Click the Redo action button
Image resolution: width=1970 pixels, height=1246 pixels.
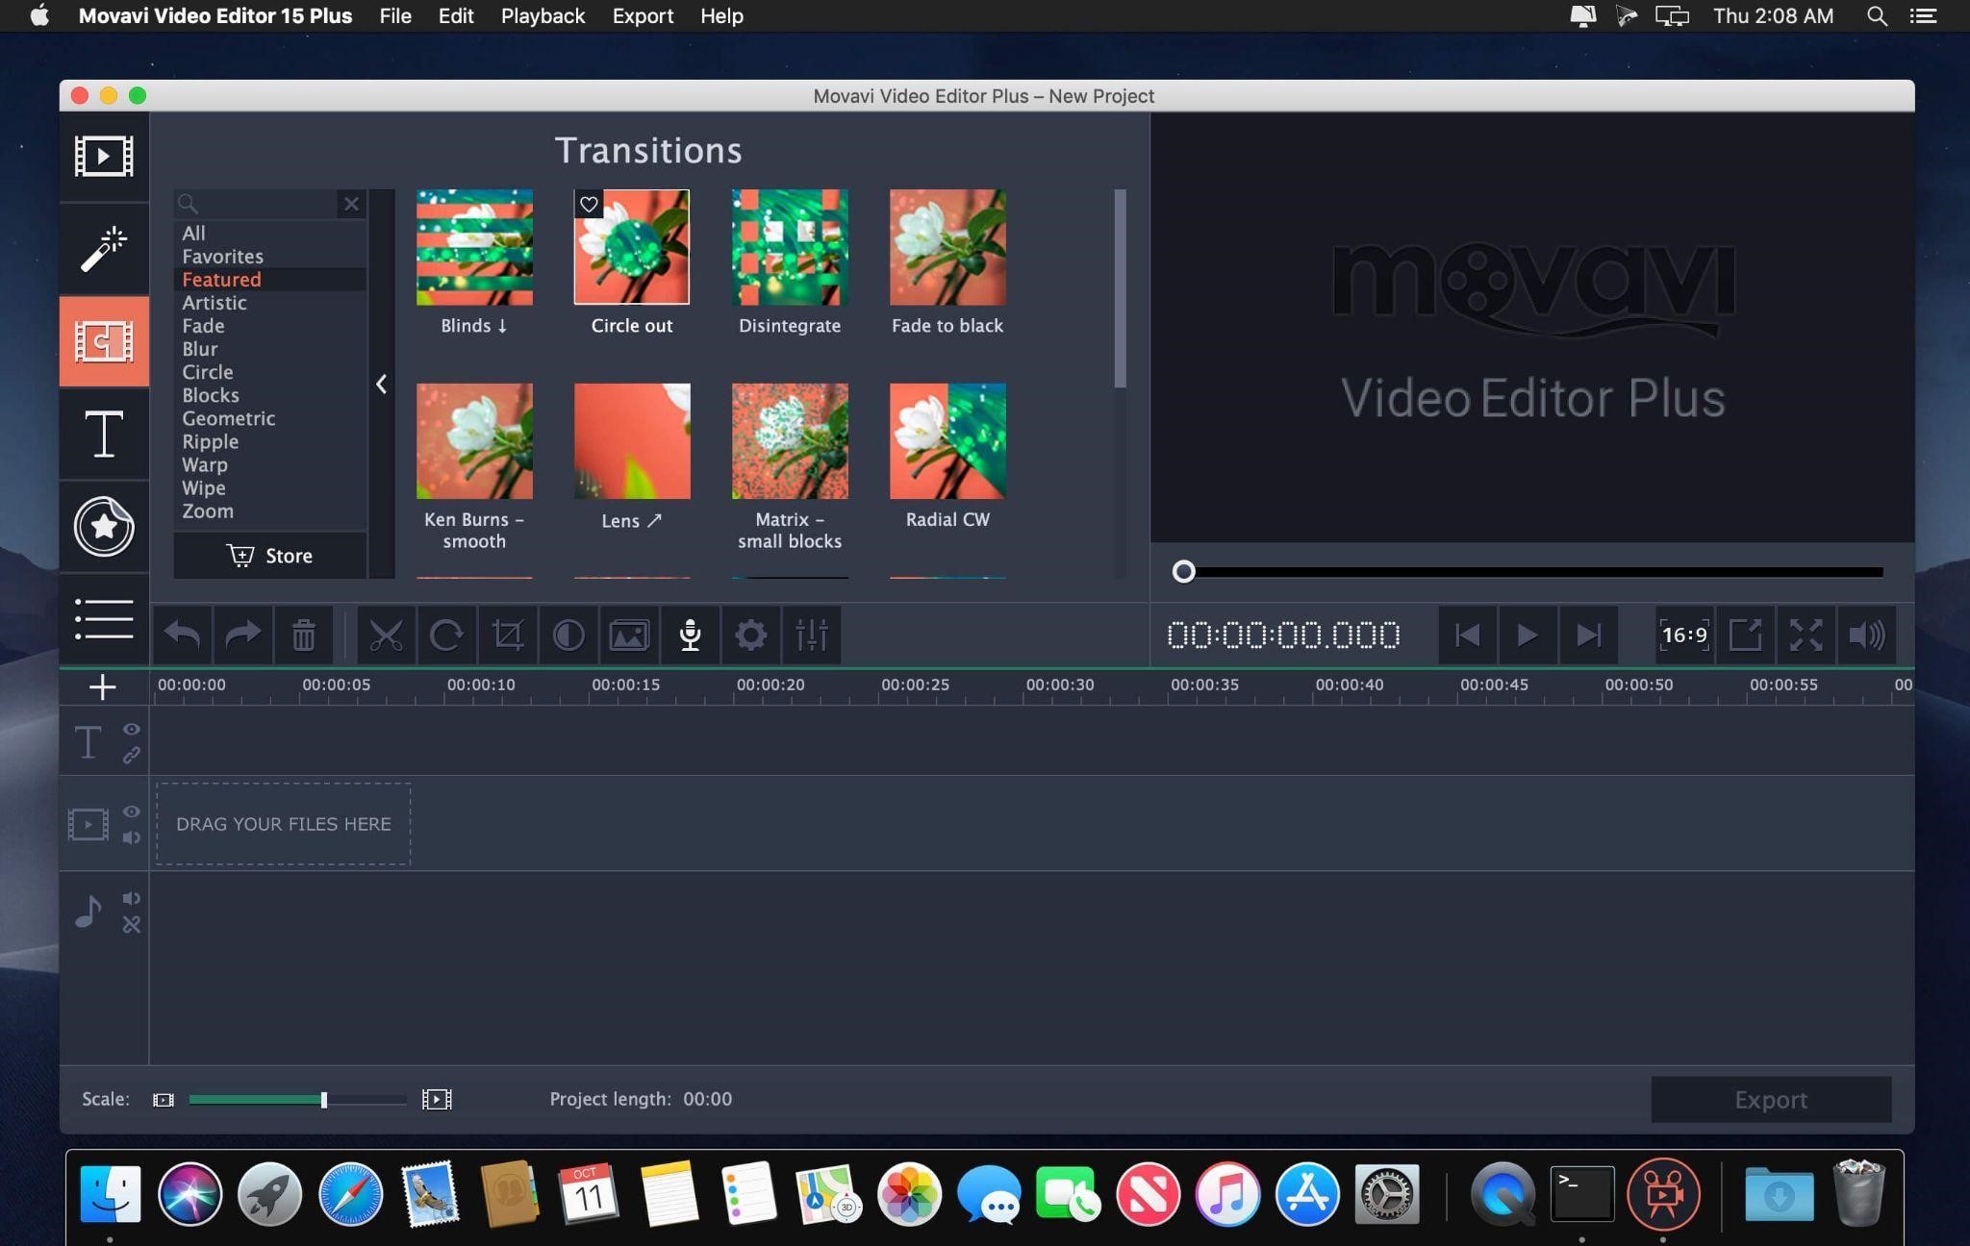tap(241, 633)
